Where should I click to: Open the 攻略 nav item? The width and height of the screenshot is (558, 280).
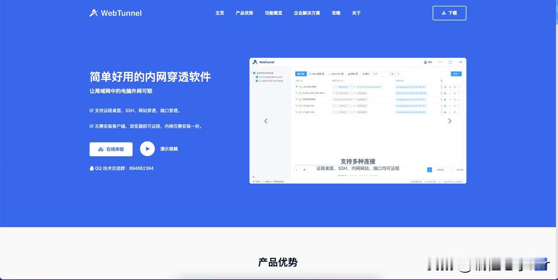tap(336, 13)
